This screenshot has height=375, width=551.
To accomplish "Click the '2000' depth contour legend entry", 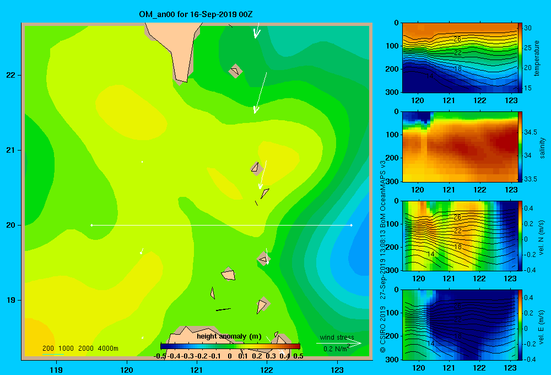I will tap(86, 349).
